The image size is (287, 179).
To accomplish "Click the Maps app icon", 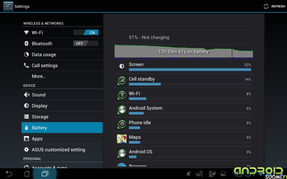I will click(122, 139).
